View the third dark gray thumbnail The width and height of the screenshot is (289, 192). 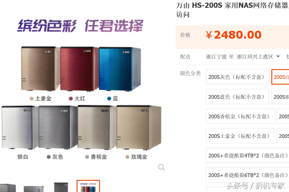click(x=61, y=187)
